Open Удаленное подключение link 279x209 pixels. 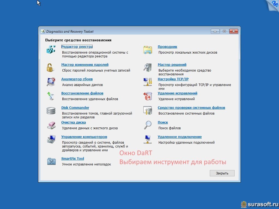180,137
